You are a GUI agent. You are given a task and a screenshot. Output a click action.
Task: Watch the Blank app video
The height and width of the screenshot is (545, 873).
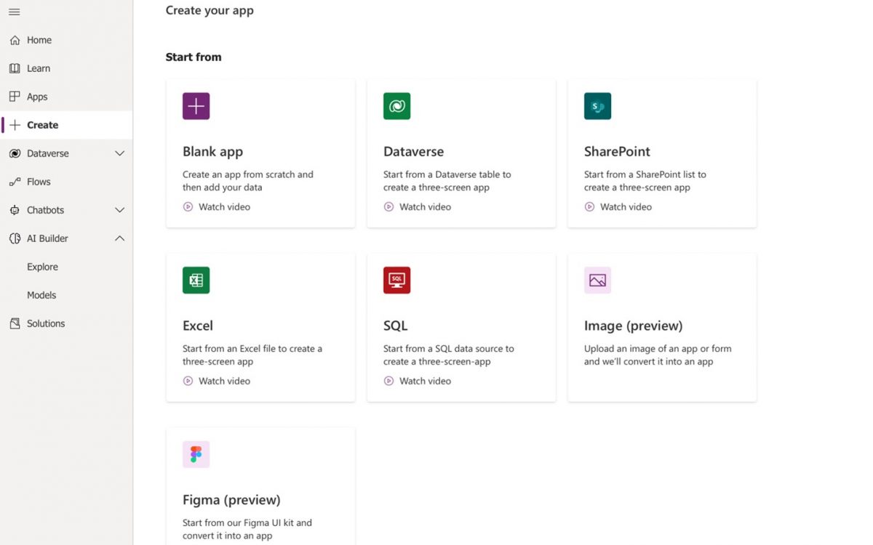coord(216,206)
